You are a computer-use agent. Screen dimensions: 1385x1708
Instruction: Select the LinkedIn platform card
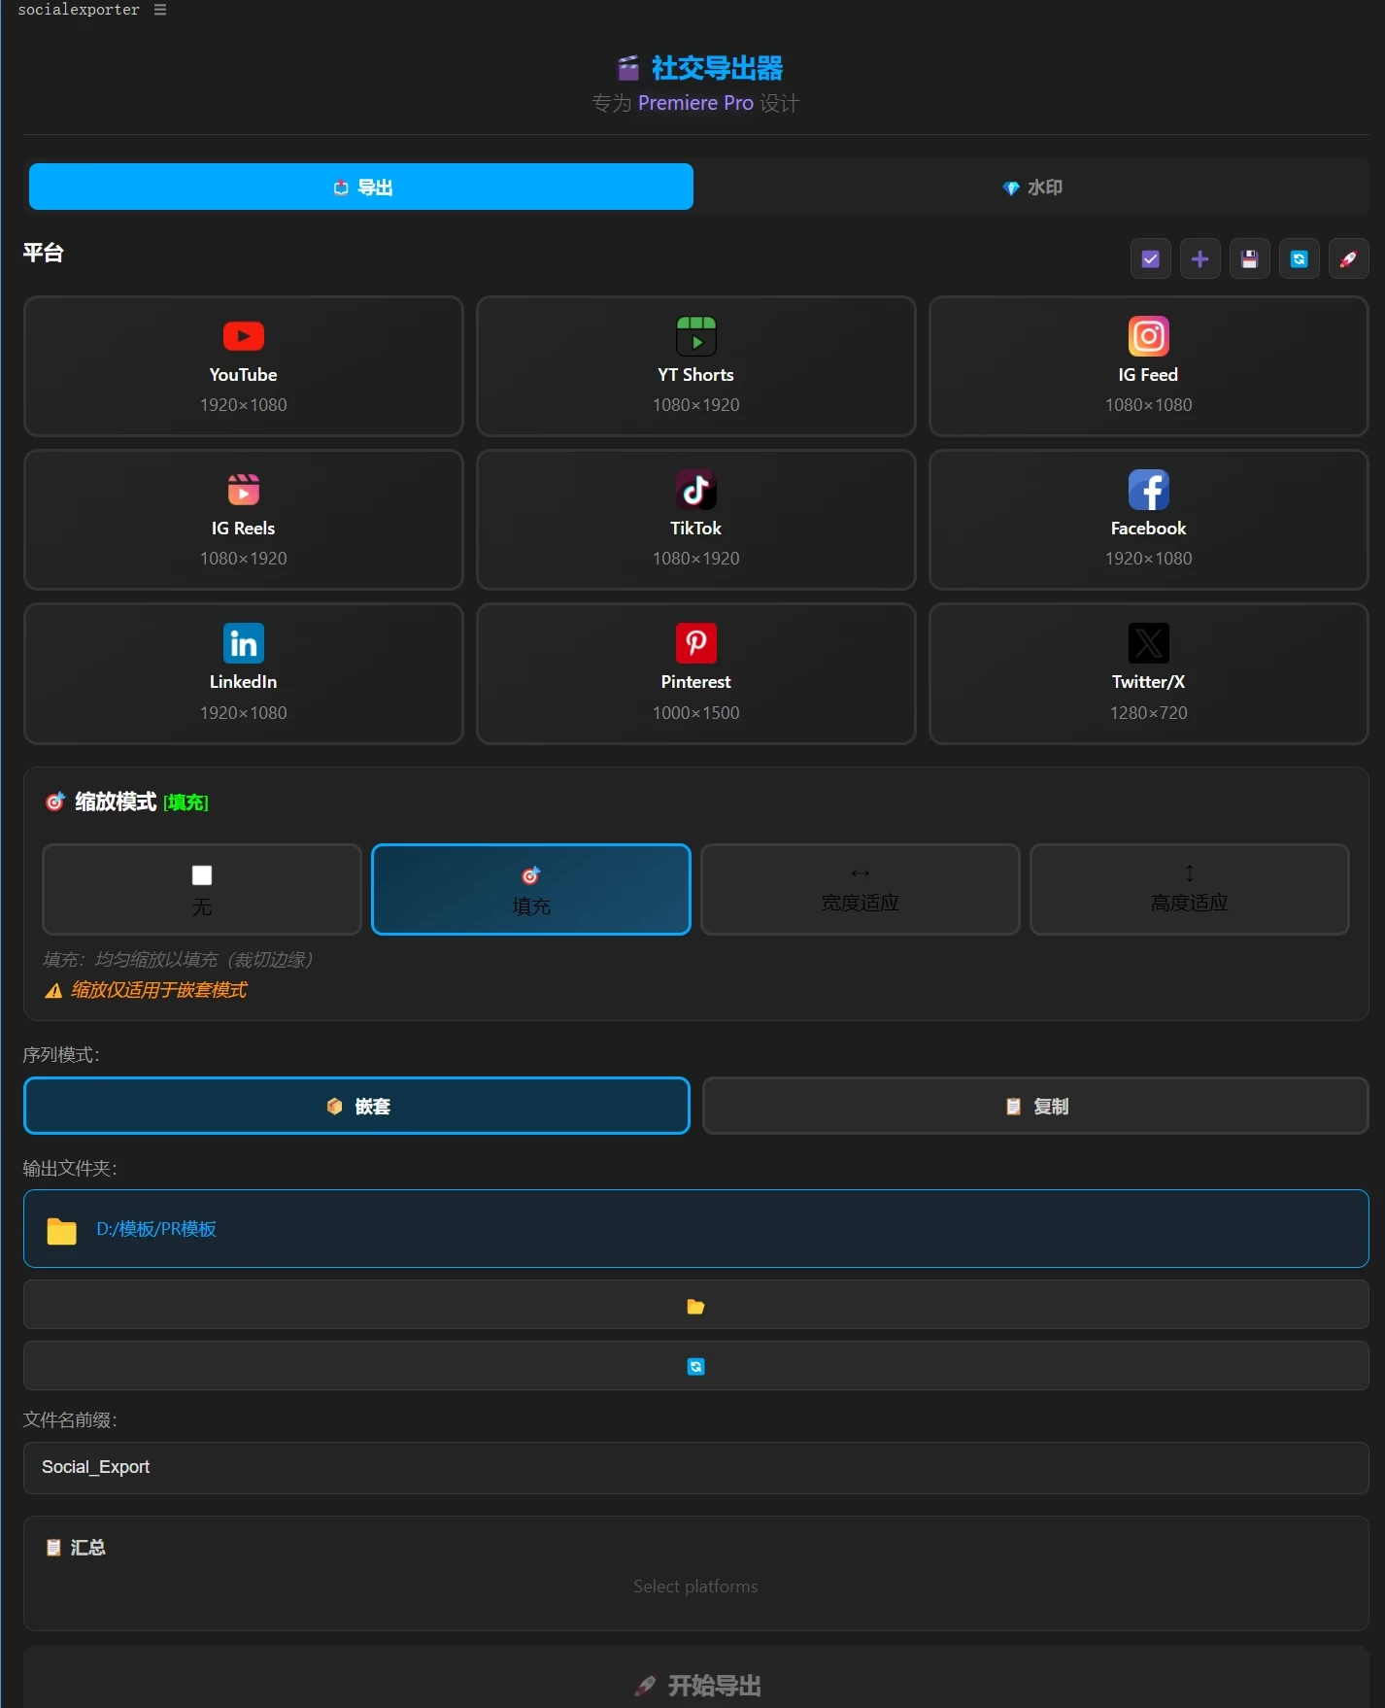tap(244, 673)
